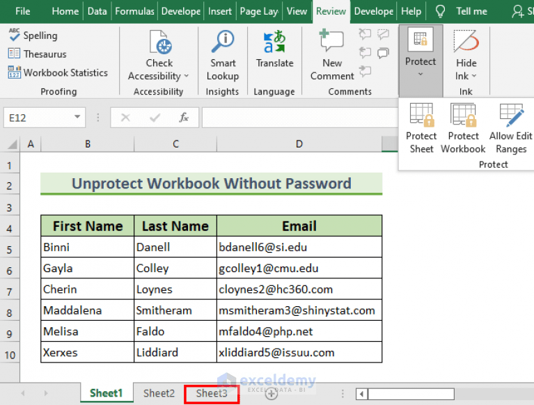
Task: Click the formula bar Enter checkmark
Action: (x=155, y=118)
